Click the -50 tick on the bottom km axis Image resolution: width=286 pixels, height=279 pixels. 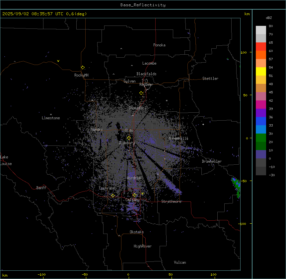(85, 274)
